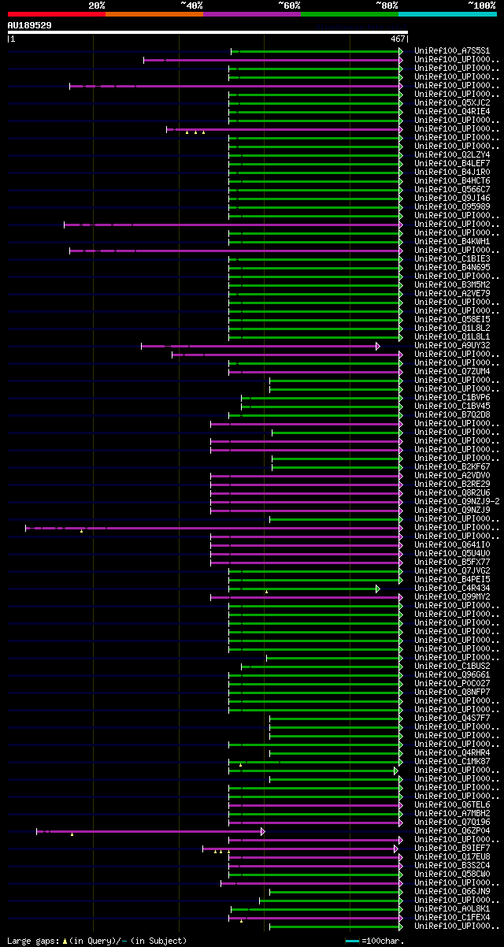Select the UniRef100_B4KWH1 label
The height and width of the screenshot is (947, 504).
(x=452, y=241)
